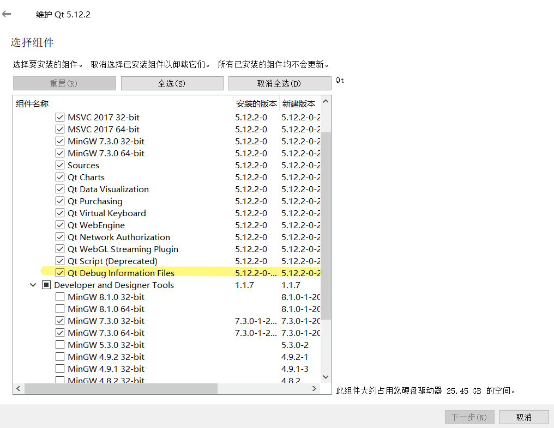
Task: Click the vertical scrollbar down arrow
Action: (x=326, y=376)
